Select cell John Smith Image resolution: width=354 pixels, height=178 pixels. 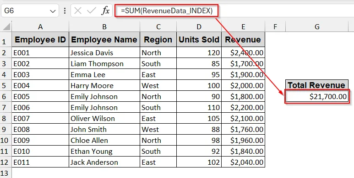pos(104,130)
